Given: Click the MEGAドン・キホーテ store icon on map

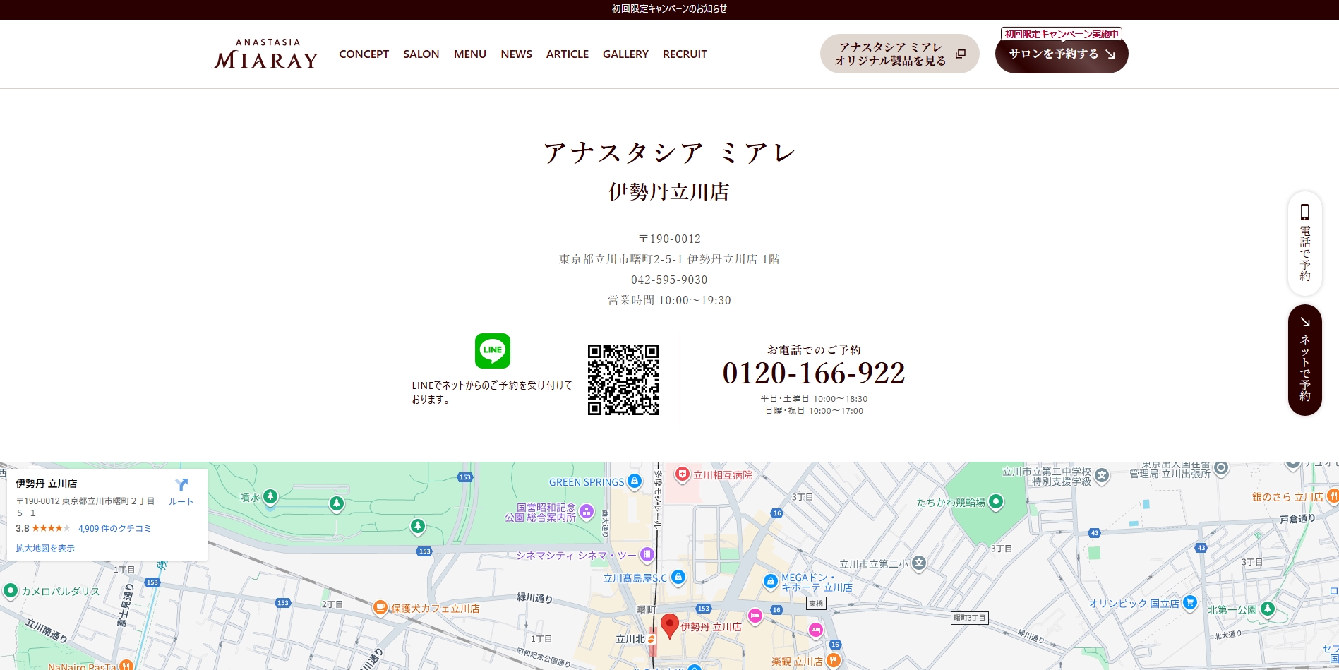Looking at the screenshot, I should [771, 581].
